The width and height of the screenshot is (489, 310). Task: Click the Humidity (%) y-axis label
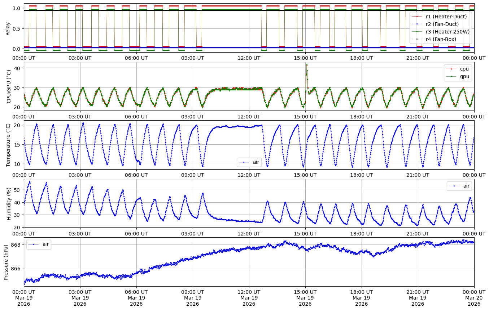click(9, 203)
